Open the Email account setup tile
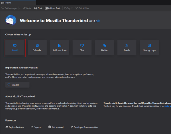171x134 pixels. pos(15,48)
